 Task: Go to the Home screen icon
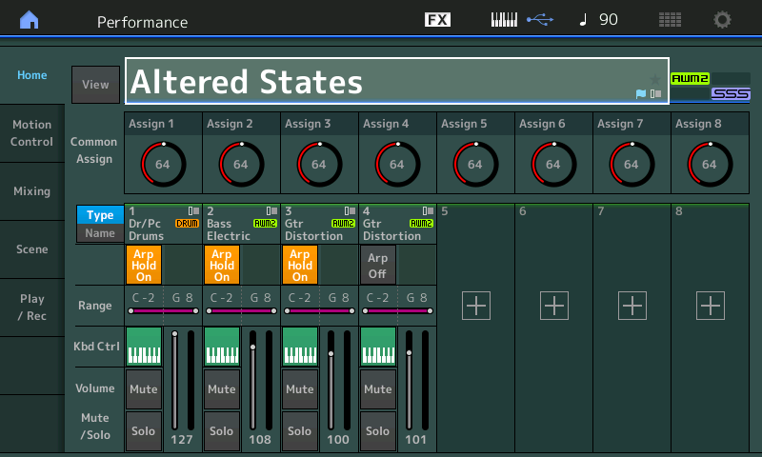coord(30,20)
